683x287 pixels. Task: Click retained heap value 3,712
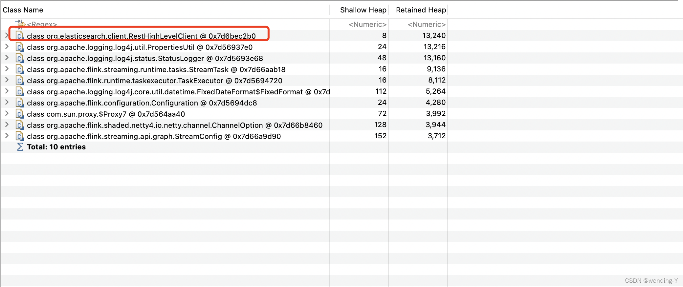(437, 136)
